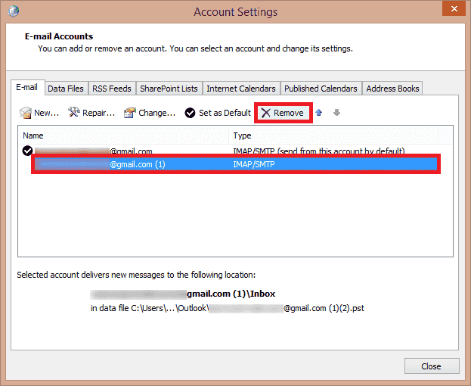Viewport: 471px width, 386px height.
Task: Go to the Published Calendars tab
Action: (321, 89)
